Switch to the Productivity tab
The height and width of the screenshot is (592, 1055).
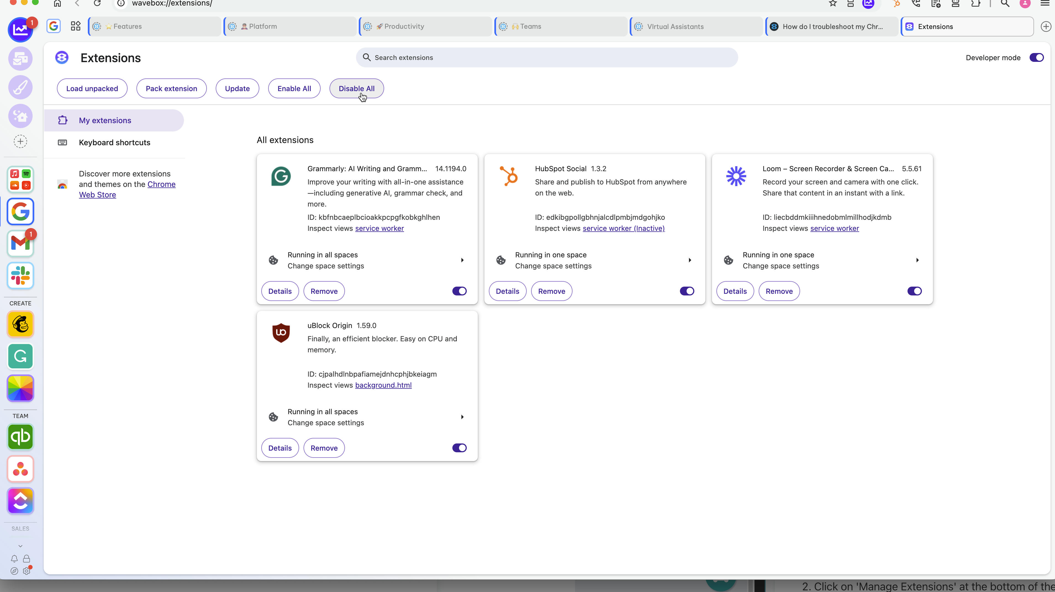[426, 27]
